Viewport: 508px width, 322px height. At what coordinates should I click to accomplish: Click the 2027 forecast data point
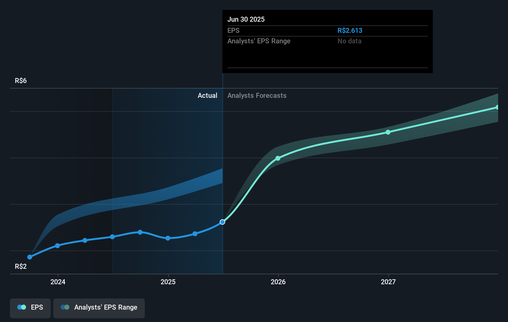[x=388, y=132]
